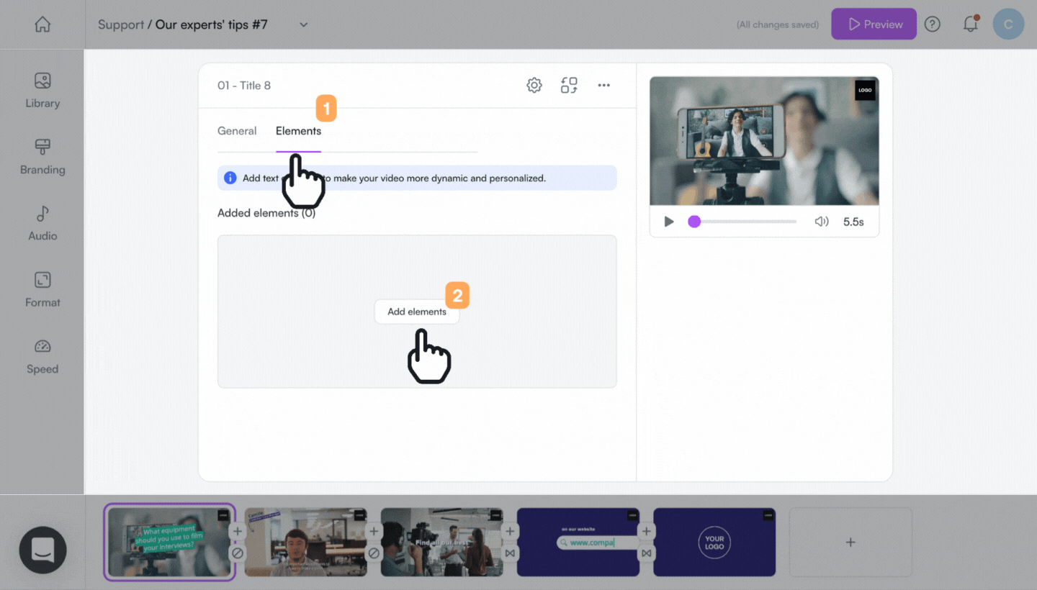Click the preview playback progress slider
The height and width of the screenshot is (590, 1037).
point(742,222)
